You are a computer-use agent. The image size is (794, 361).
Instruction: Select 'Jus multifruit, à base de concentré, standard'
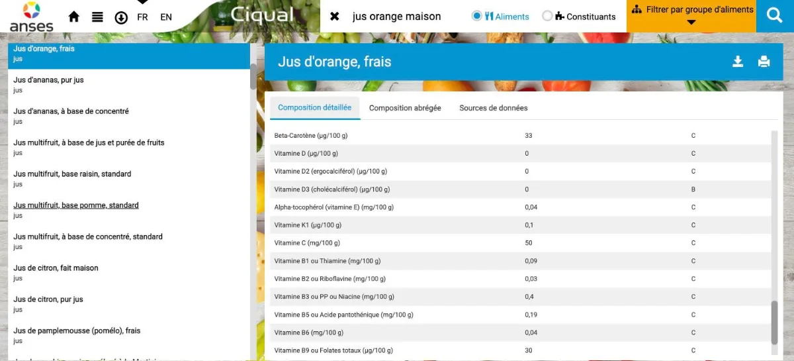coord(128,241)
